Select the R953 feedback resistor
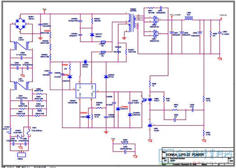236x168 pixels. click(x=204, y=99)
